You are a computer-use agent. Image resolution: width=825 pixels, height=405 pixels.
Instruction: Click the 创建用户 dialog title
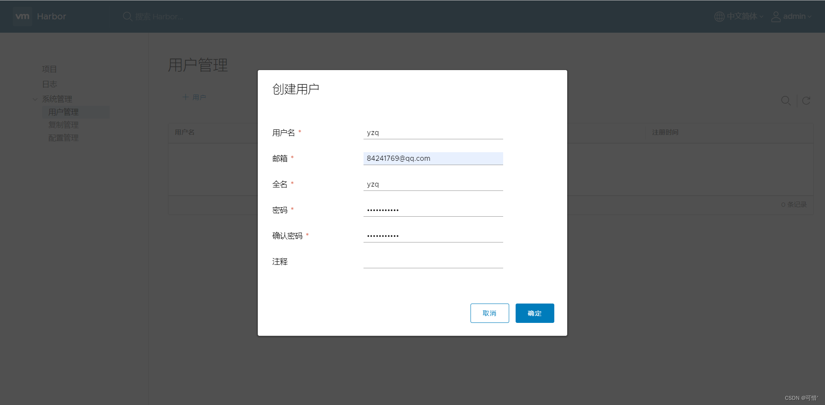coord(296,89)
